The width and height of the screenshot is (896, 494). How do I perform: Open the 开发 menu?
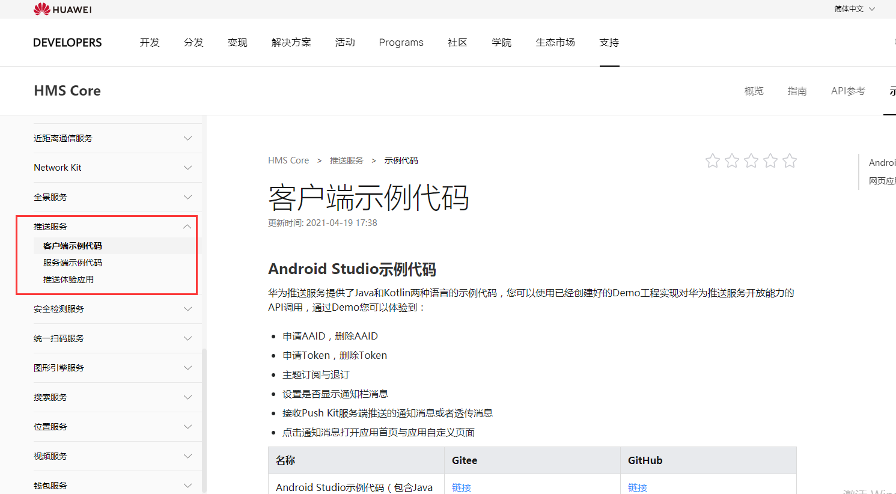click(x=150, y=43)
